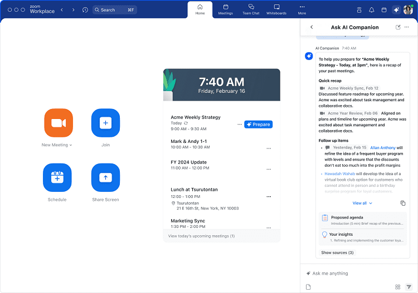The width and height of the screenshot is (418, 293).
Task: Expand New Meeting dropdown arrow
Action: [x=71, y=145]
